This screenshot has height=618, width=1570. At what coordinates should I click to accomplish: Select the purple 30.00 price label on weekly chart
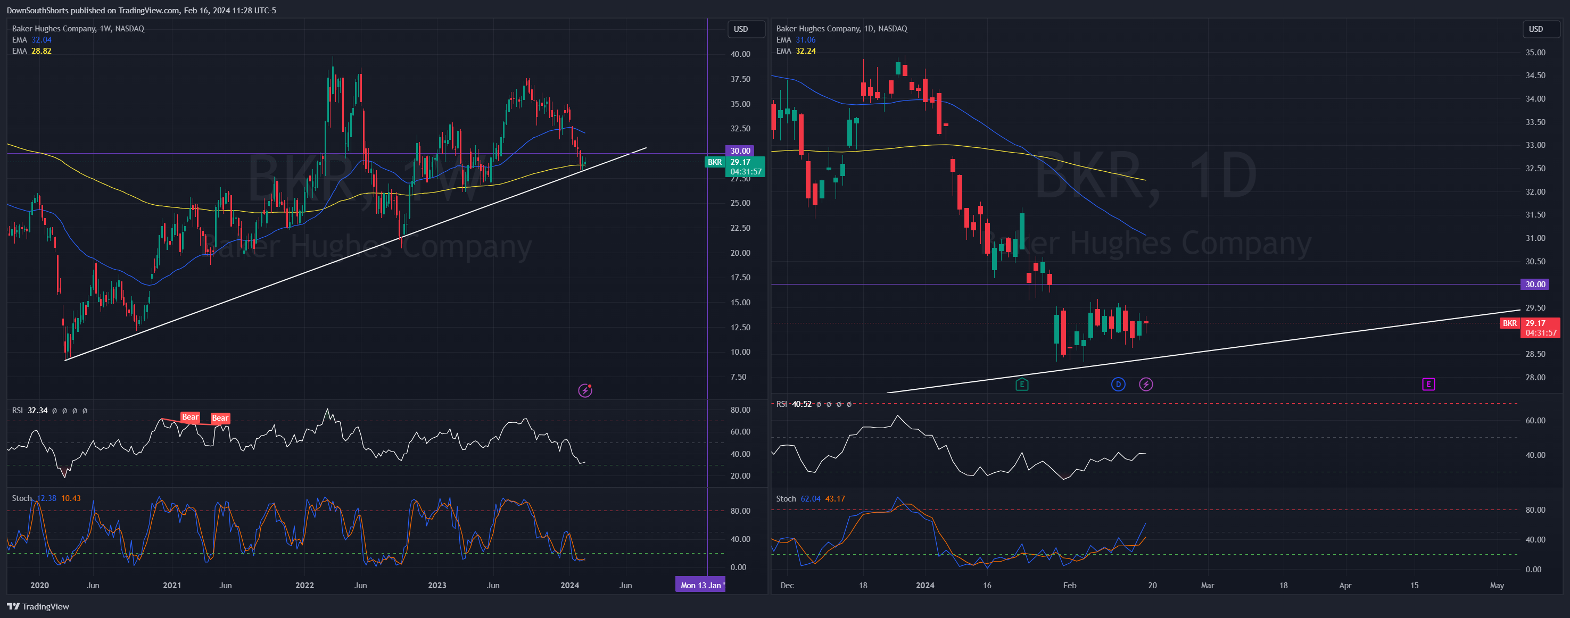pos(740,151)
